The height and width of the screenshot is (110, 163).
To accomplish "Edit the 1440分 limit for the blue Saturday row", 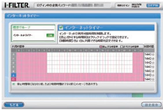I will pyautogui.click(x=149, y=75).
